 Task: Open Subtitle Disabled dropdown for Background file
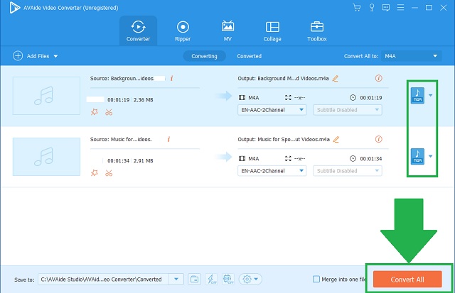click(x=348, y=110)
